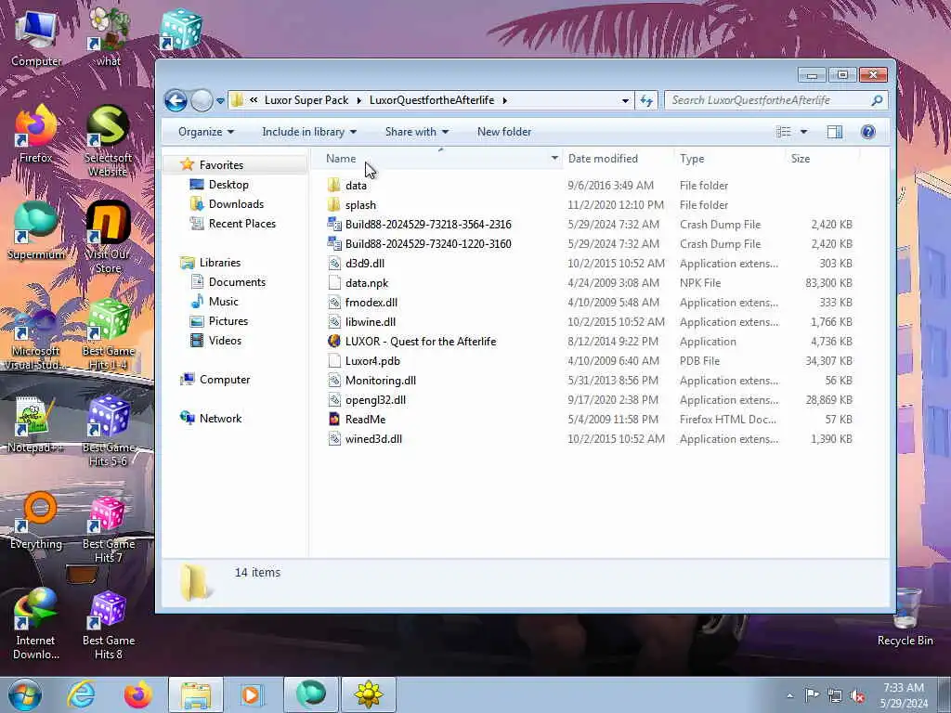The height and width of the screenshot is (713, 951).
Task: Open the Windows Start button
Action: click(25, 694)
